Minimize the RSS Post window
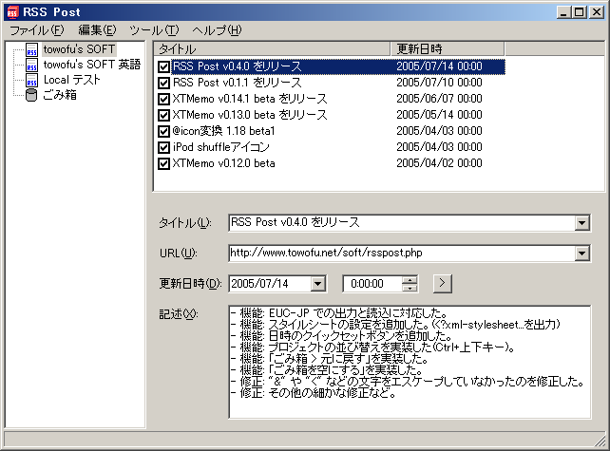This screenshot has width=610, height=451. tap(563, 12)
